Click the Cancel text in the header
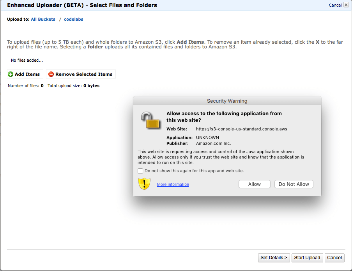This screenshot has width=352, height=271. click(335, 5)
